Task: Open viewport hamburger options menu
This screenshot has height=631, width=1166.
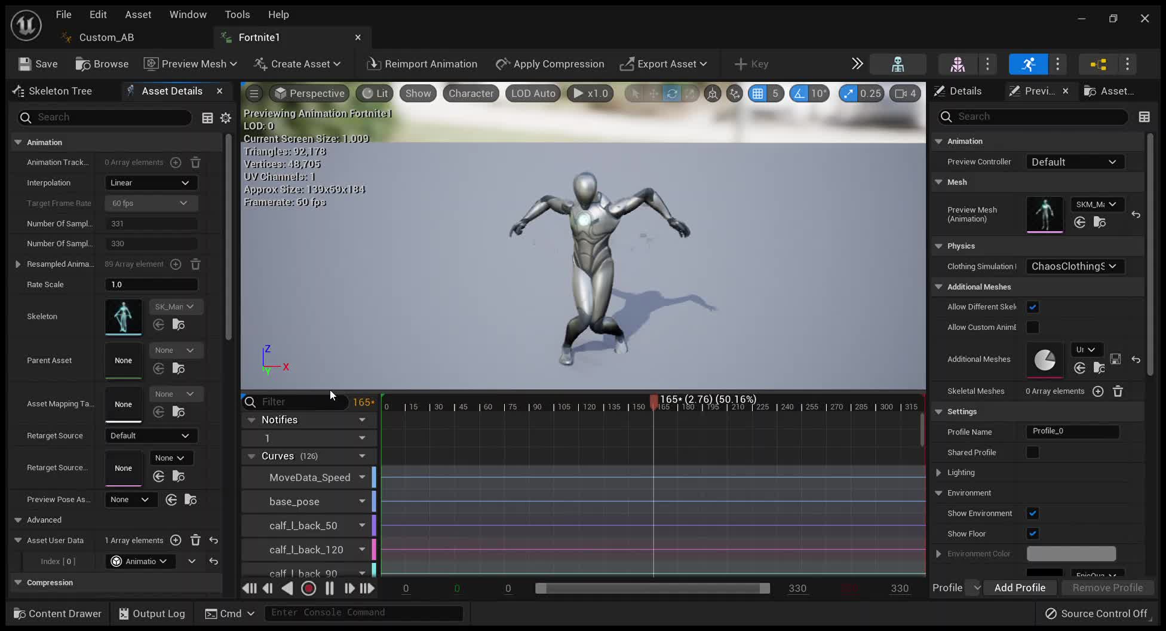Action: pos(254,93)
